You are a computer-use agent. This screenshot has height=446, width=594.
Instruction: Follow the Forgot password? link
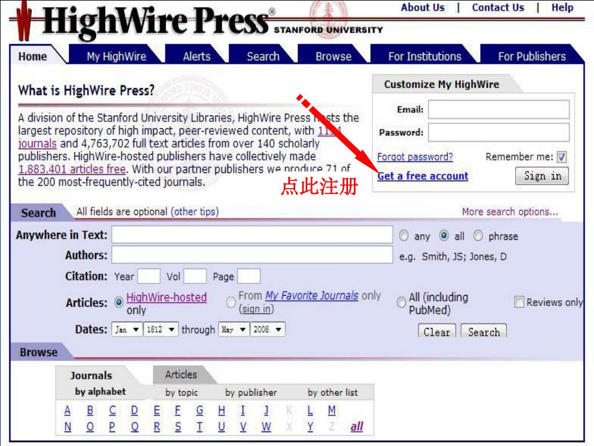pyautogui.click(x=415, y=157)
